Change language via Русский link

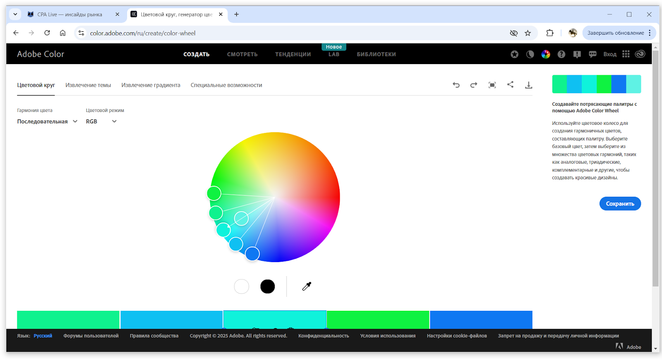[43, 336]
